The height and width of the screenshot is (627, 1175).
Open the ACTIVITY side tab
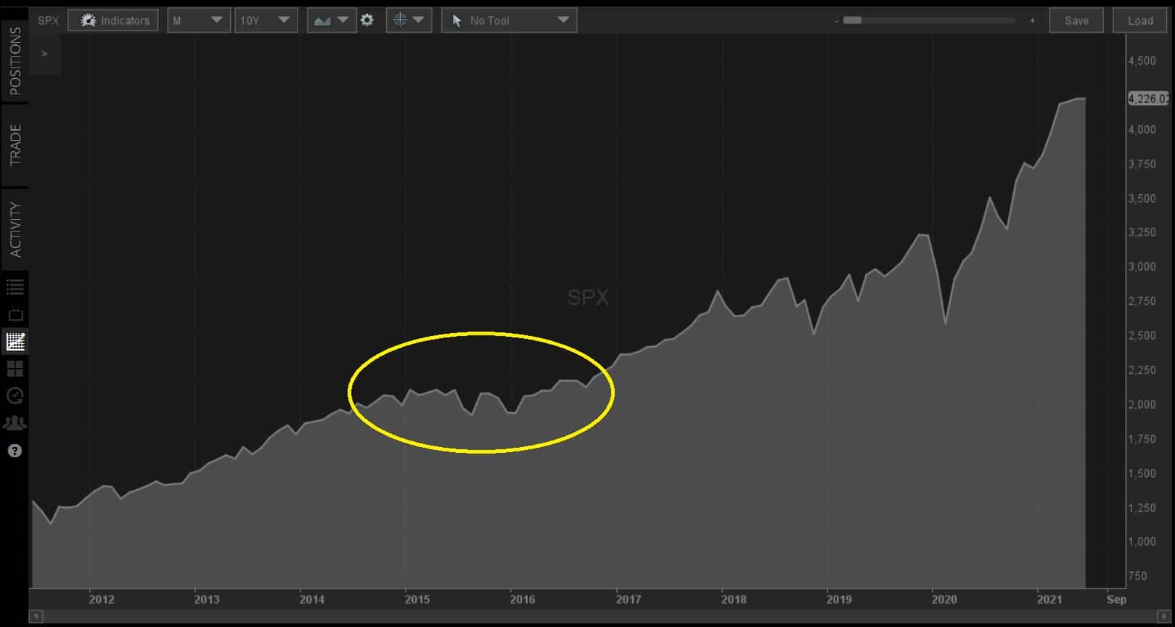(x=15, y=229)
